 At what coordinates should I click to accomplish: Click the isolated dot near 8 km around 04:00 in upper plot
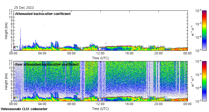tap(43, 25)
